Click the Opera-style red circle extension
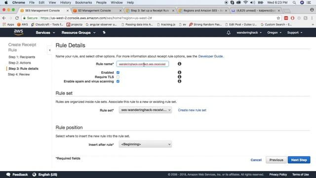The image size is (316, 178). coord(292,18)
